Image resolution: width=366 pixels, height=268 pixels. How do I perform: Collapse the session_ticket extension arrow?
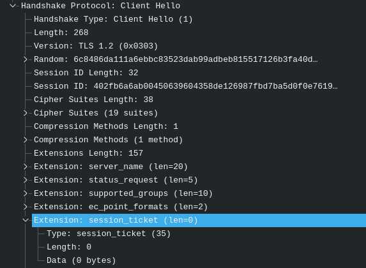[x=26, y=220]
